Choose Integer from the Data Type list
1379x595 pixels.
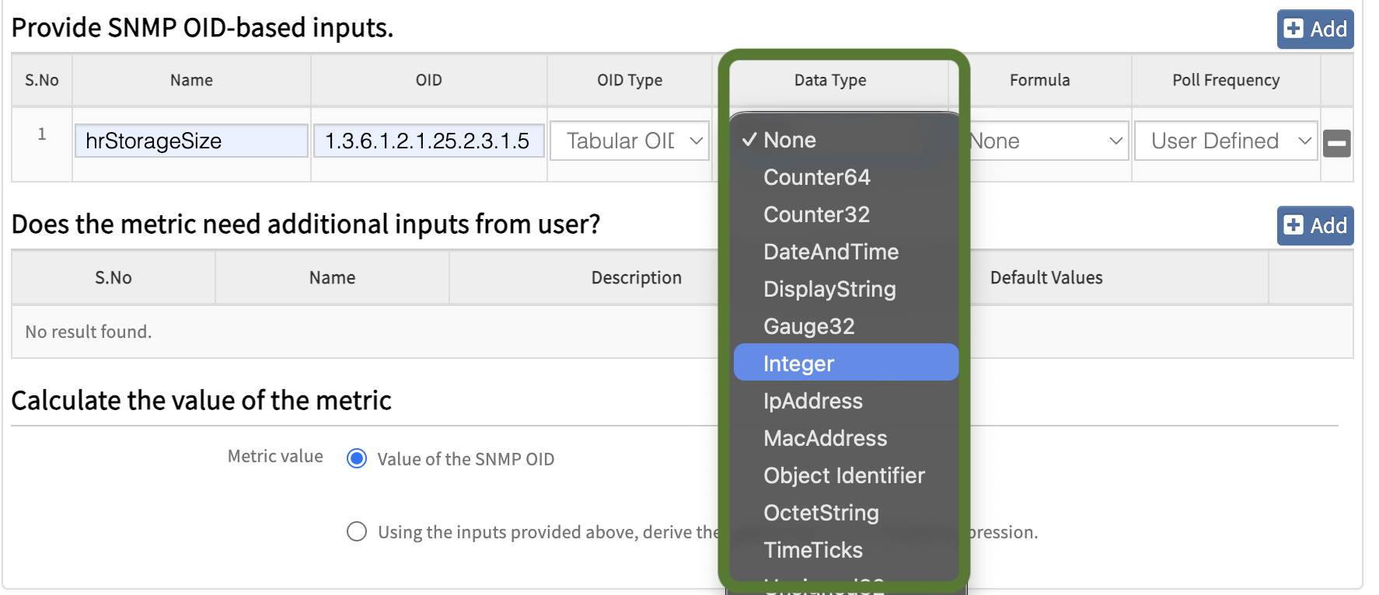tap(845, 364)
